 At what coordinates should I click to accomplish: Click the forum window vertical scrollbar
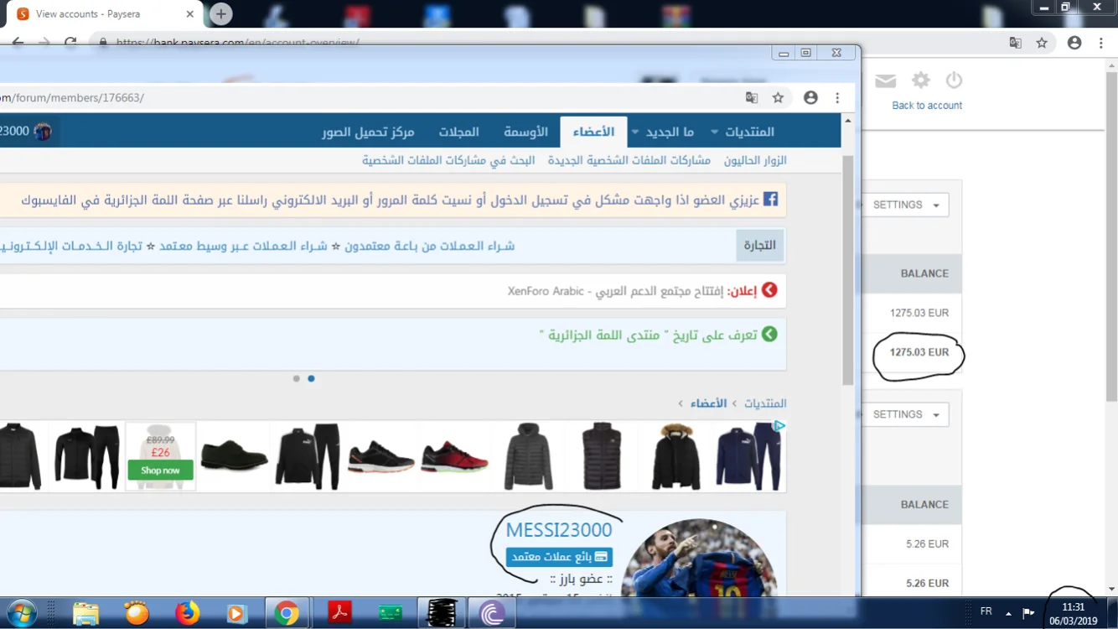[x=847, y=268]
